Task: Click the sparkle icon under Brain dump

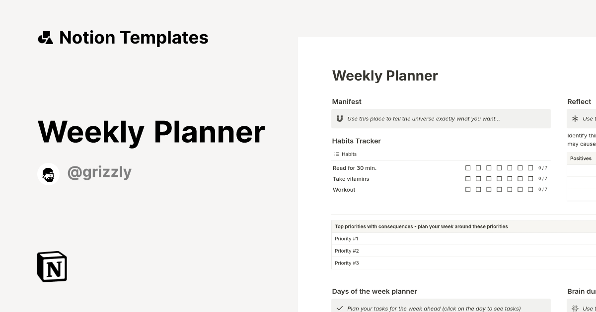Action: pyautogui.click(x=575, y=309)
